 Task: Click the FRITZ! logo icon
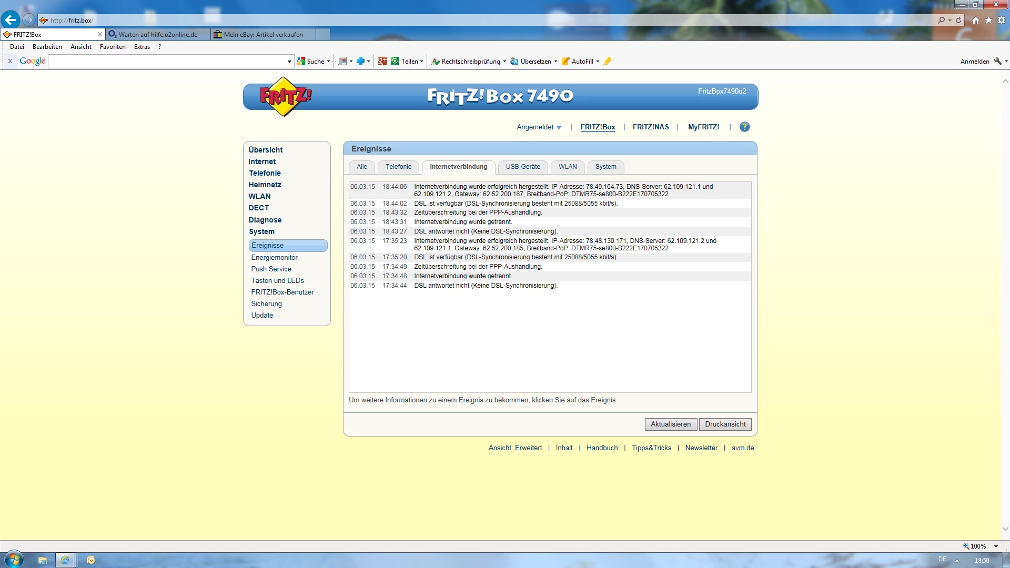(x=285, y=97)
